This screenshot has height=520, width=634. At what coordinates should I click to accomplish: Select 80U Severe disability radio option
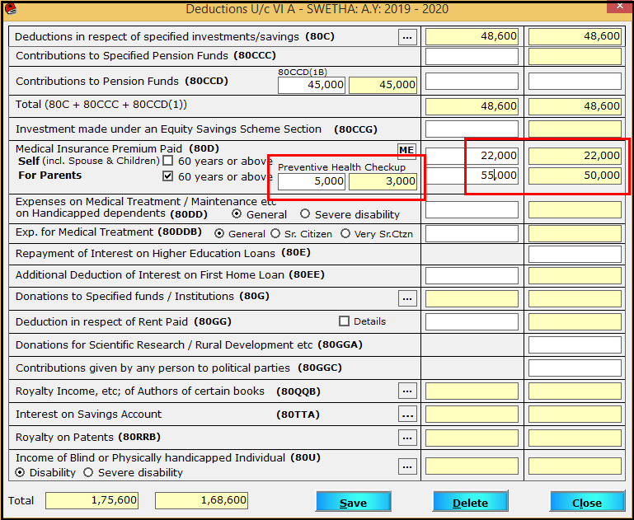tap(88, 472)
